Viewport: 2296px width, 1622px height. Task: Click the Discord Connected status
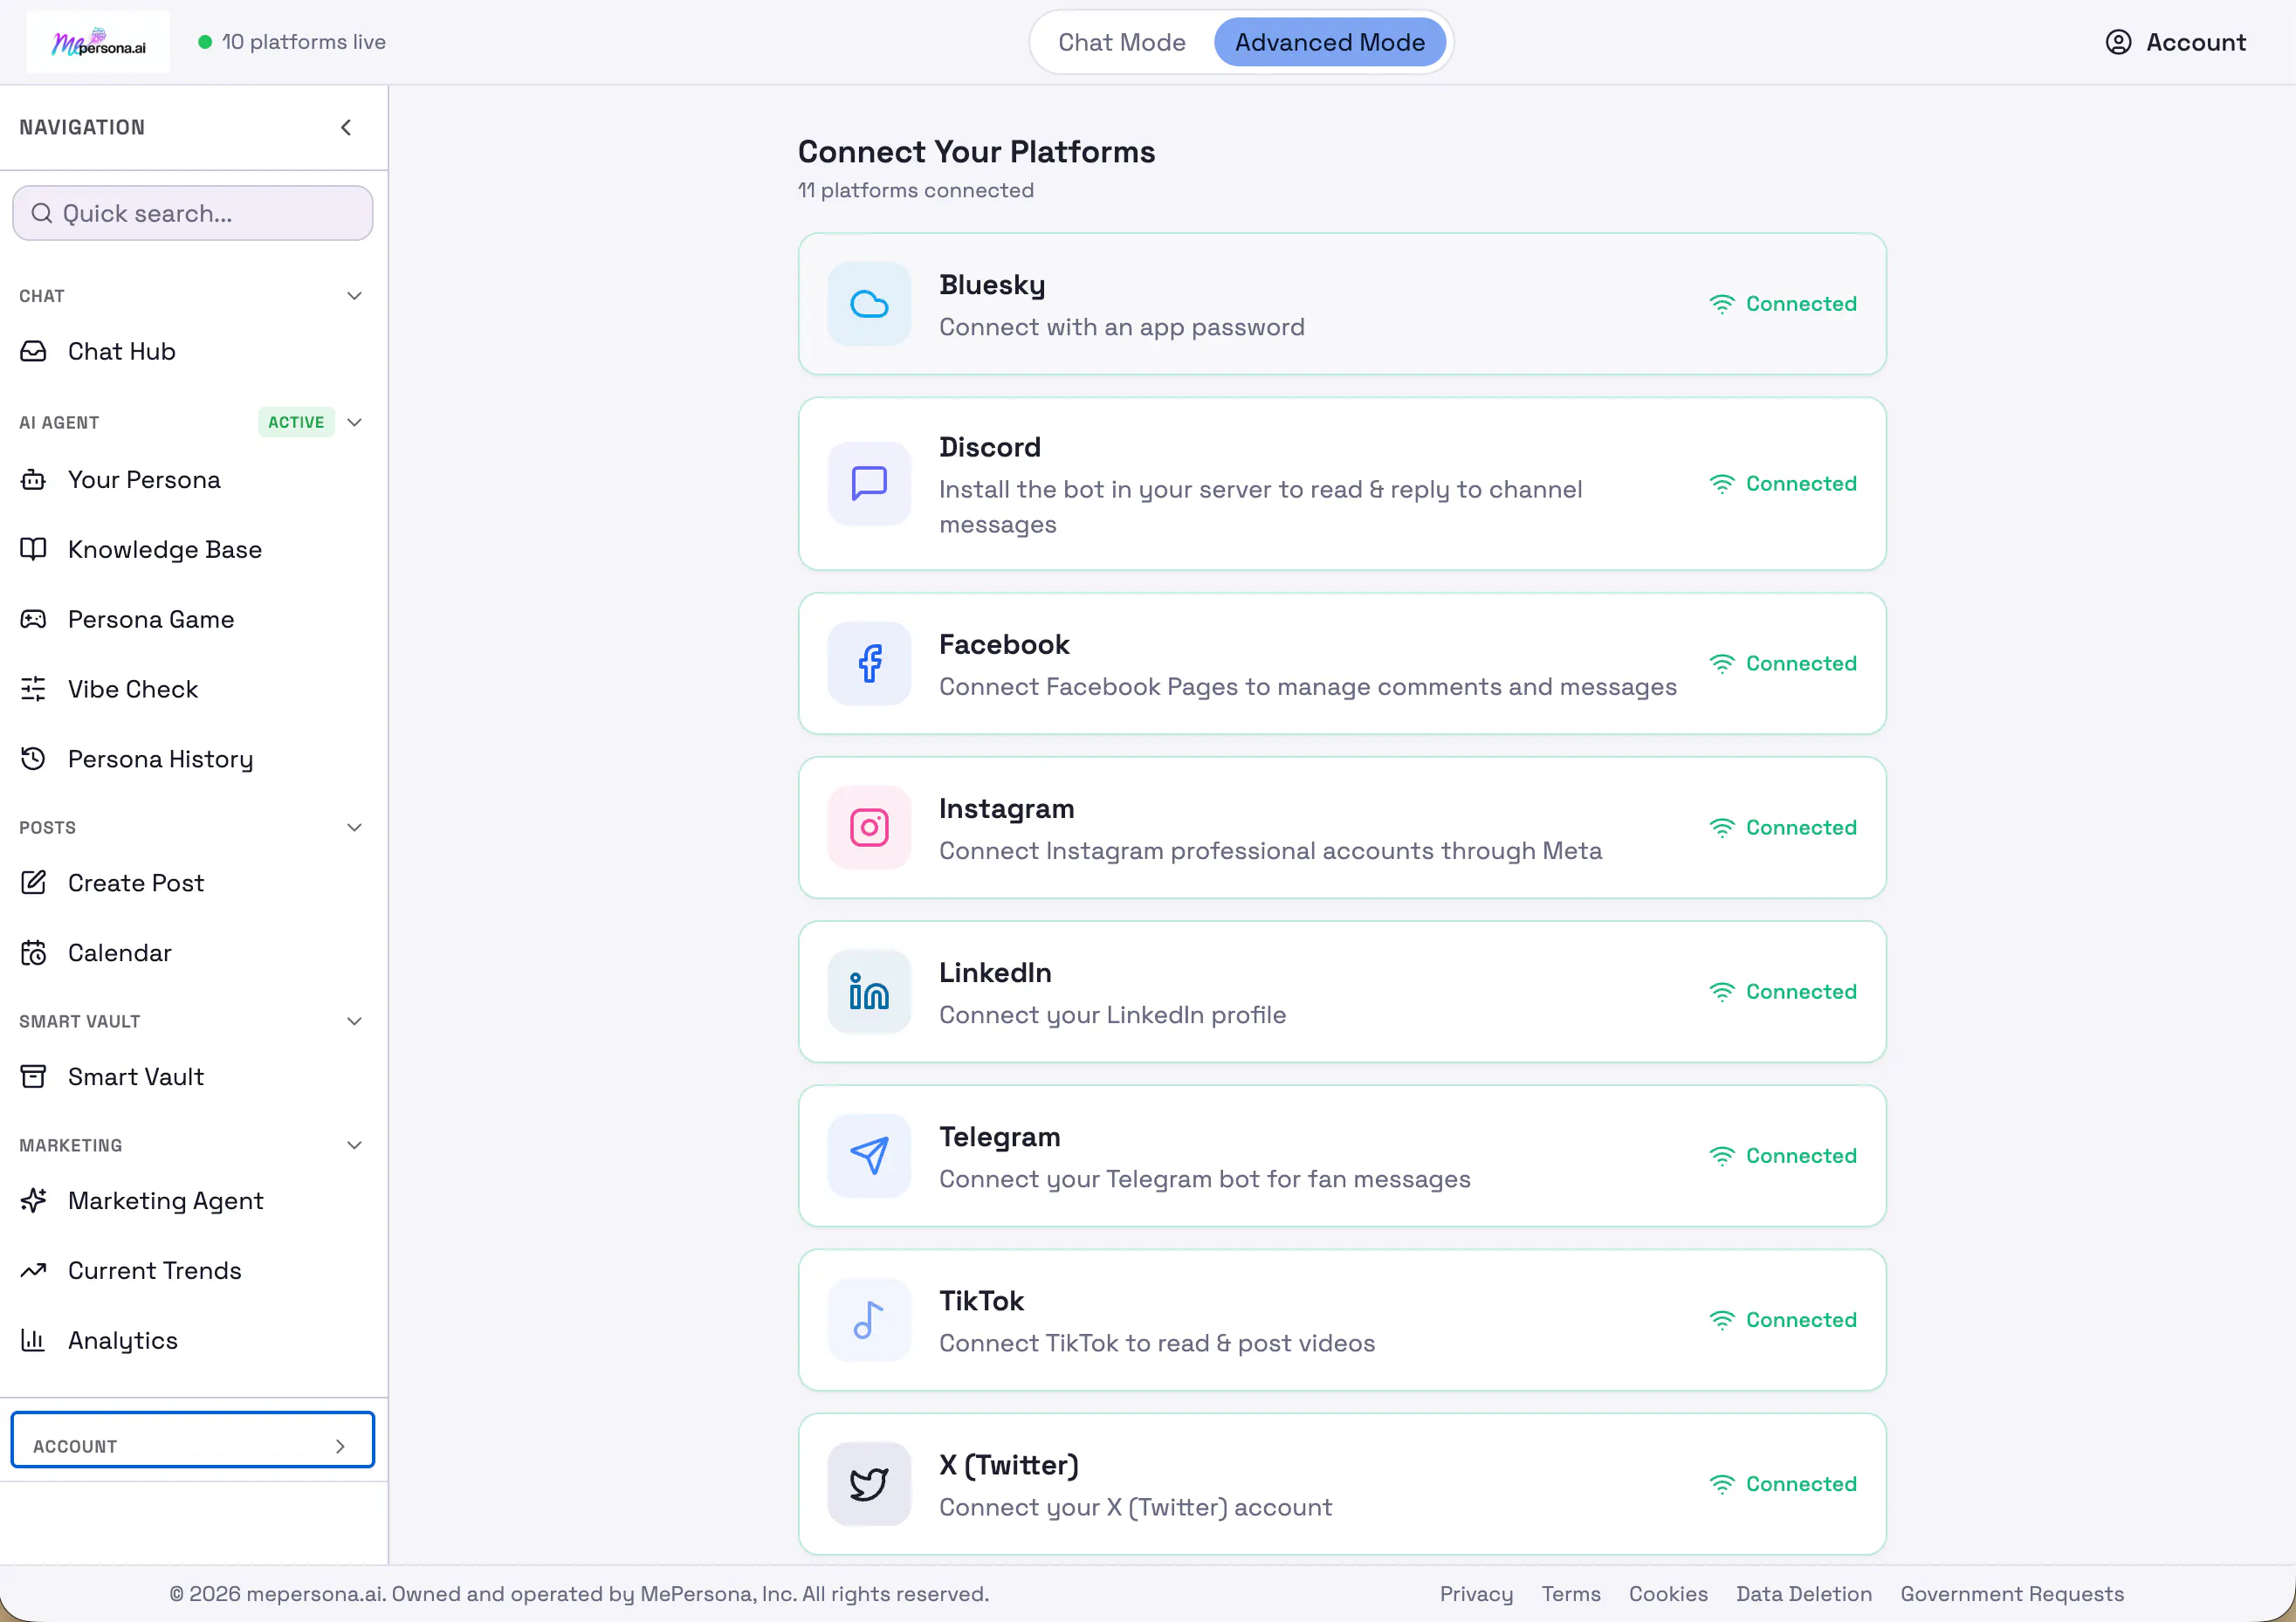tap(1783, 484)
